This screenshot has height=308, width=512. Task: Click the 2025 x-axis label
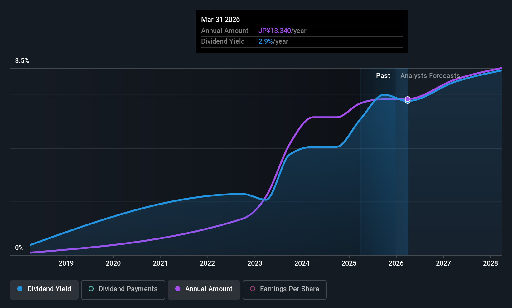pos(349,263)
